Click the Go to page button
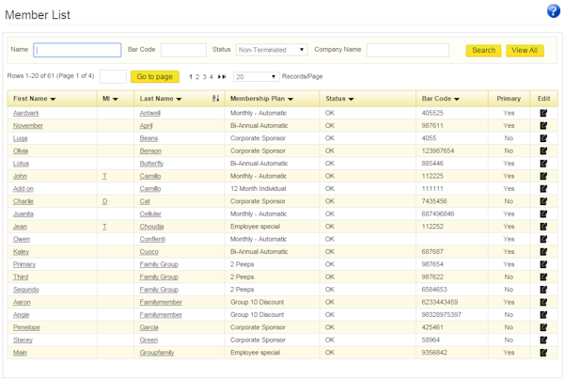Viewport: 564px width, 380px height. [155, 76]
